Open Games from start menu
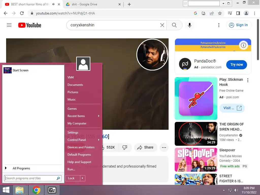 click(x=72, y=109)
